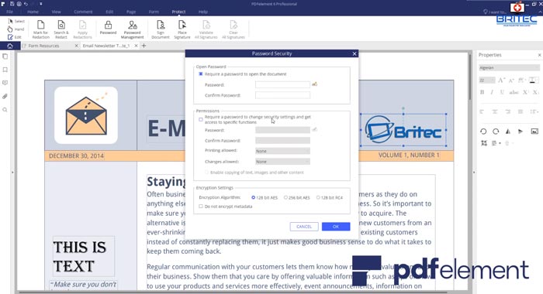Open the font name dropdown in Properties

(509, 68)
